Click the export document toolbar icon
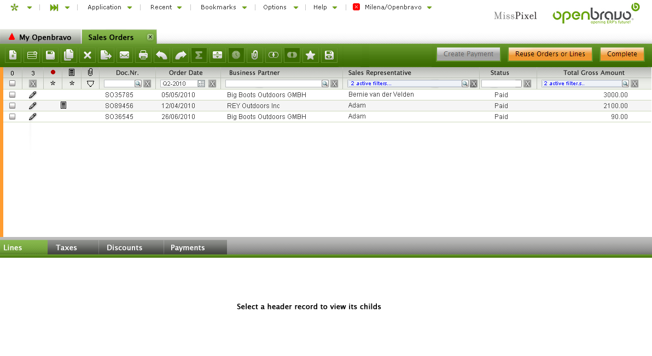 coord(106,55)
